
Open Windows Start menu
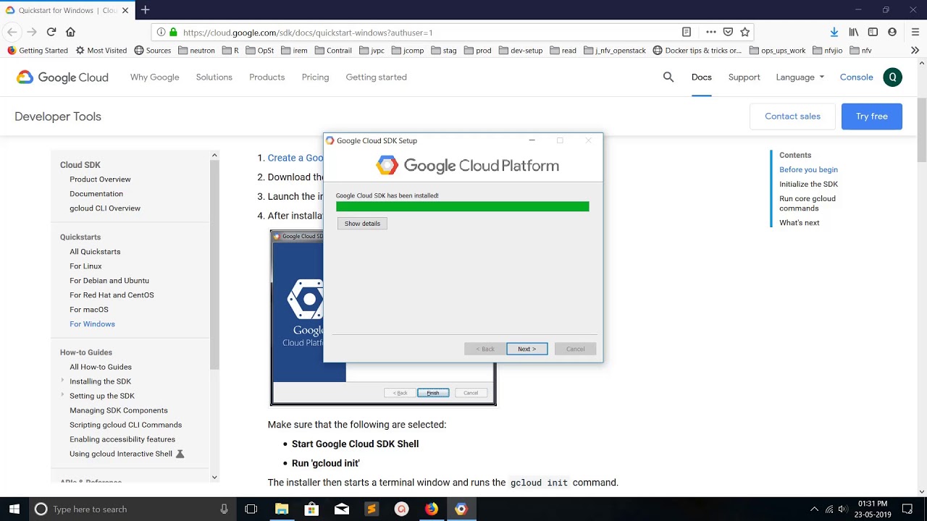click(x=14, y=509)
